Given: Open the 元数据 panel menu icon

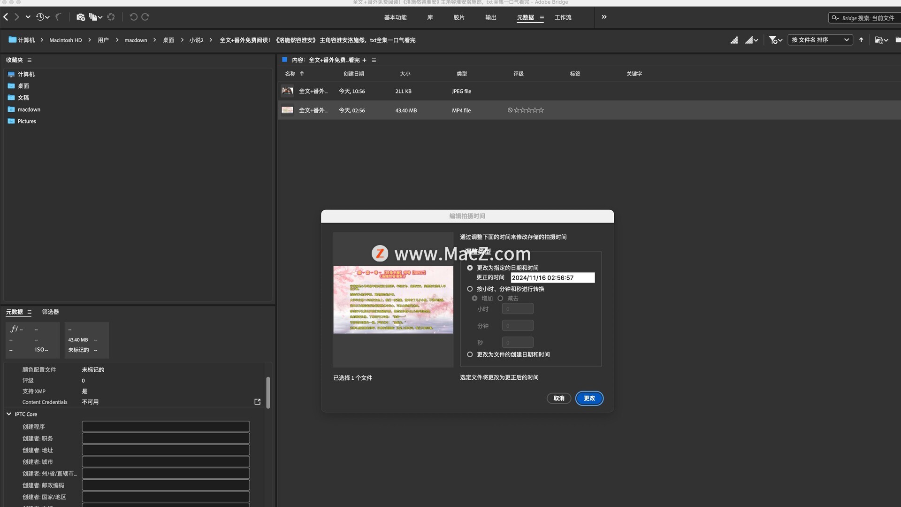Looking at the screenshot, I should point(29,312).
